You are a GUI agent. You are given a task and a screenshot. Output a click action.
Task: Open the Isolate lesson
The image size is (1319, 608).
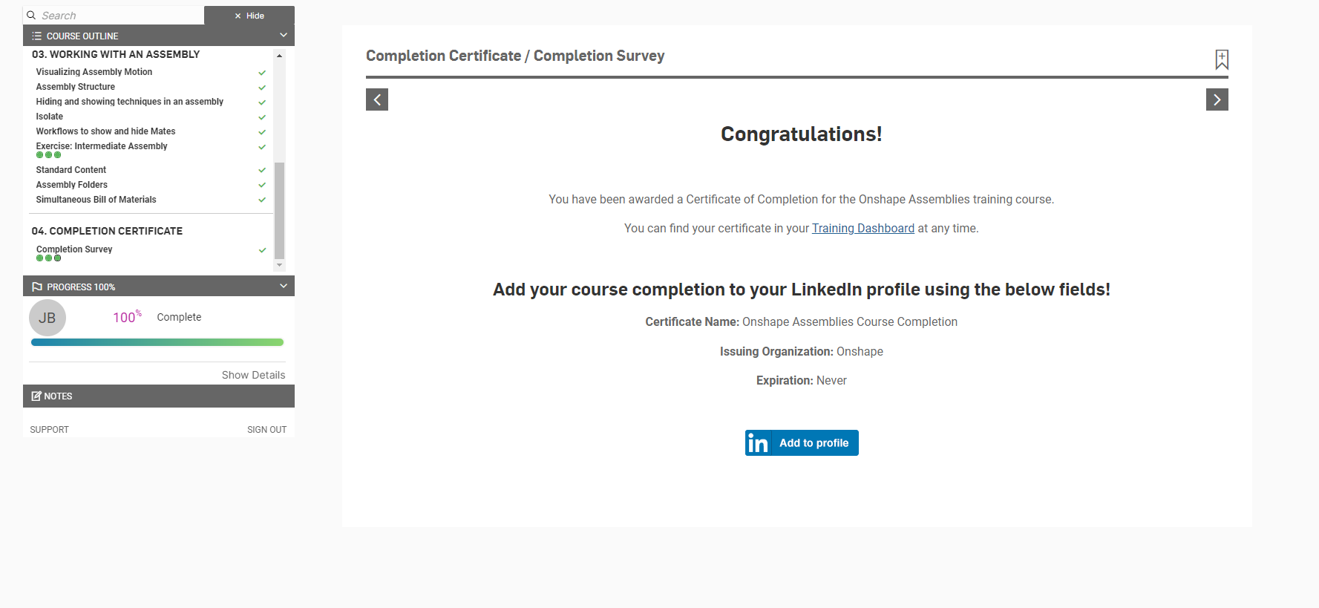click(50, 117)
